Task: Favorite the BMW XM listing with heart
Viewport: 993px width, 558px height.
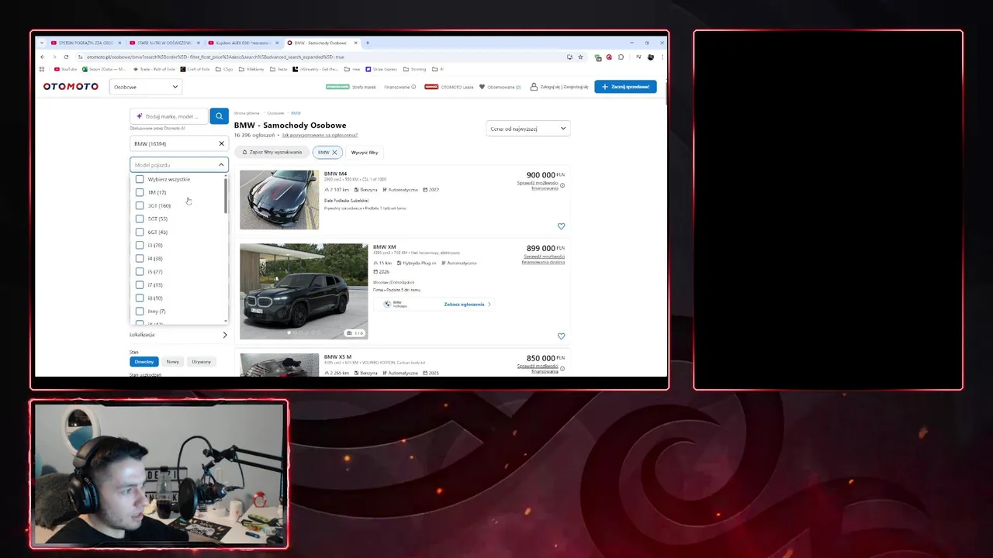Action: pyautogui.click(x=562, y=336)
